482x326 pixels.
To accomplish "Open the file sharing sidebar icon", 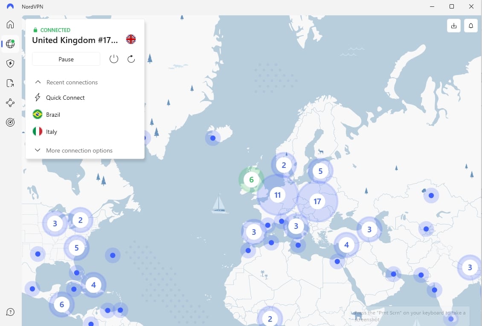I will (x=10, y=83).
